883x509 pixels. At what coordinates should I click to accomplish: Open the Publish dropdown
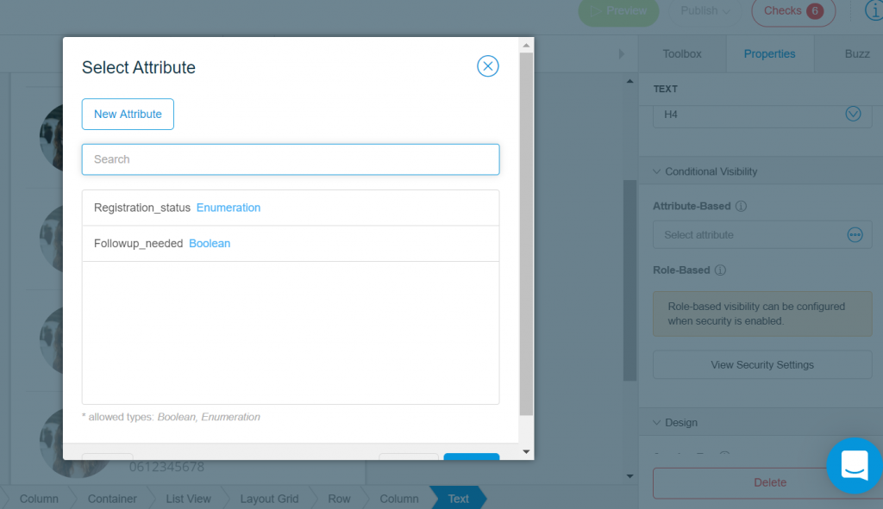click(x=705, y=11)
